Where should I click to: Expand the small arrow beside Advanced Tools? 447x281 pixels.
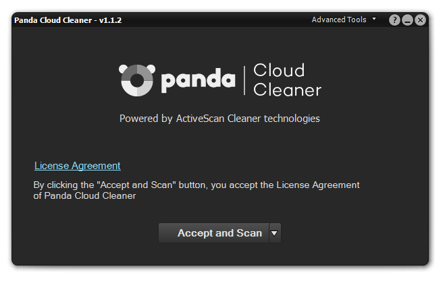[x=374, y=19]
